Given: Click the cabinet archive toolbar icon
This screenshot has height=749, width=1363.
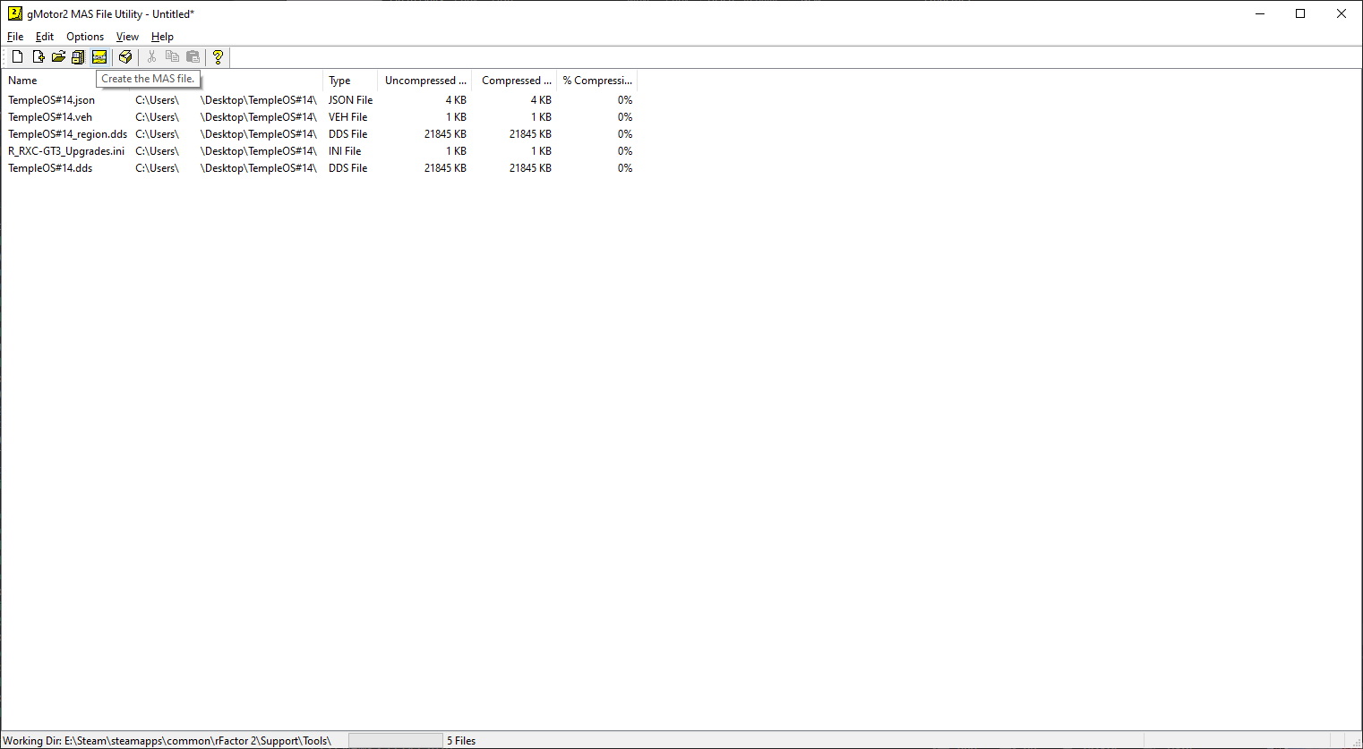Looking at the screenshot, I should click(x=79, y=57).
